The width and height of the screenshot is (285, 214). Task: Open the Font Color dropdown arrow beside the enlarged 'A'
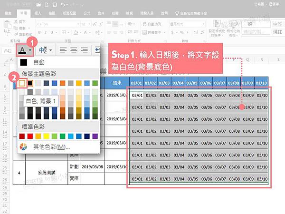coord(30,50)
